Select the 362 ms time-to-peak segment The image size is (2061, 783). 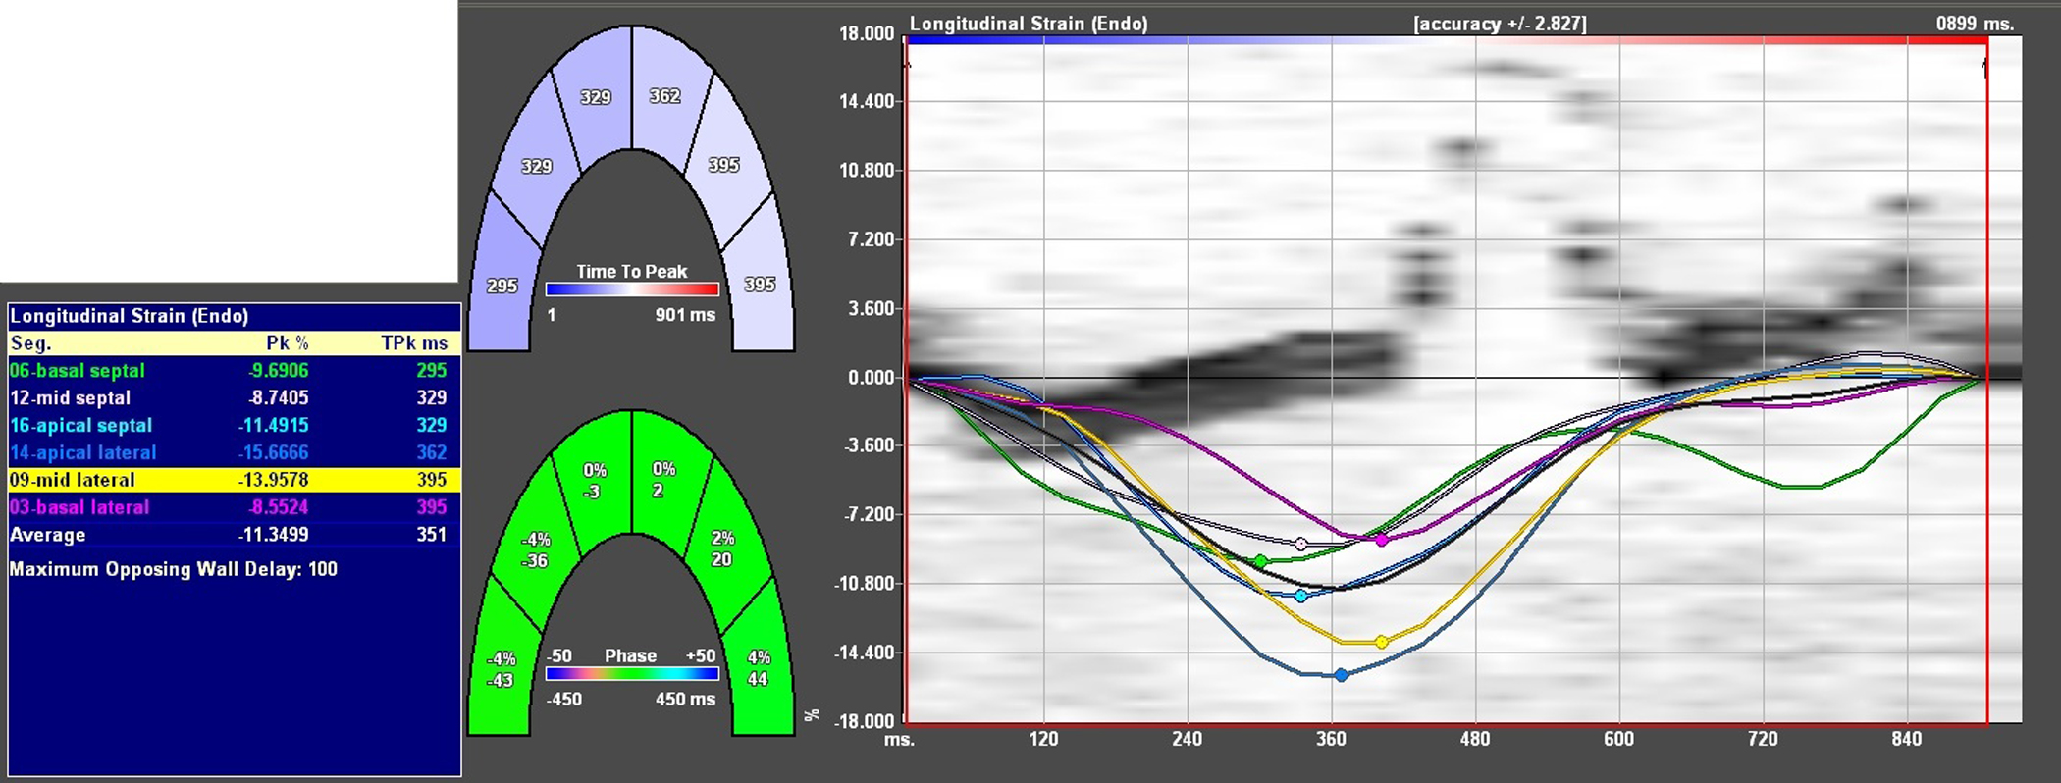point(665,96)
